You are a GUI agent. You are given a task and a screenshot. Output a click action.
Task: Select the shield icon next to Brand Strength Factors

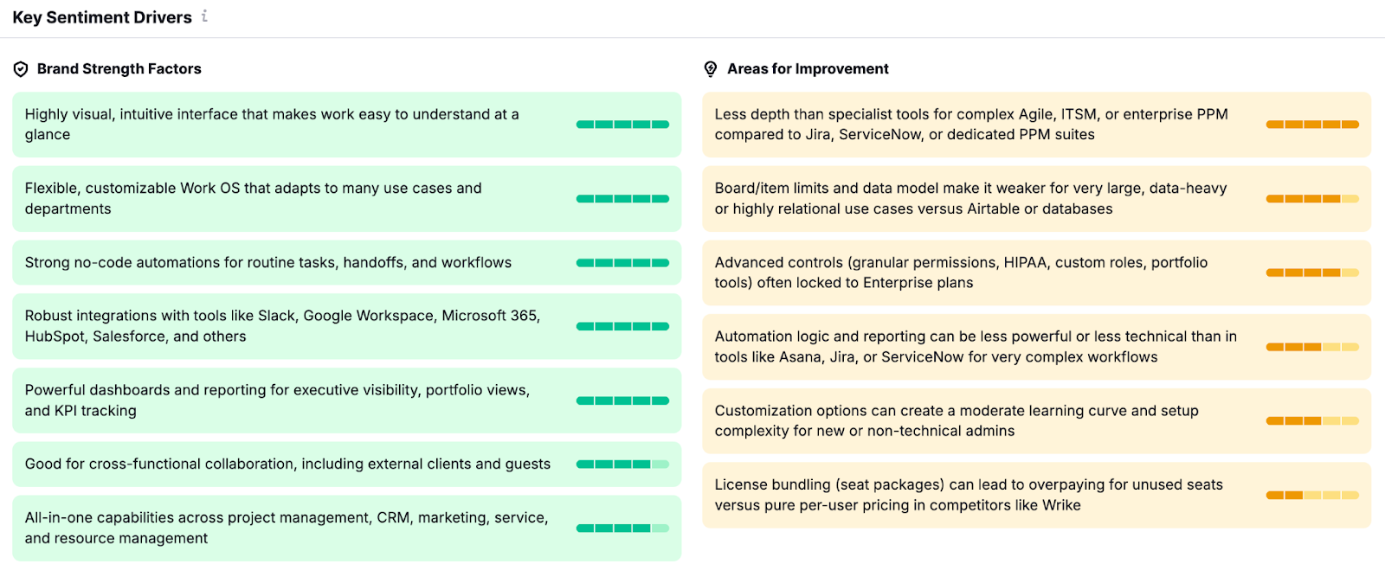coord(21,68)
